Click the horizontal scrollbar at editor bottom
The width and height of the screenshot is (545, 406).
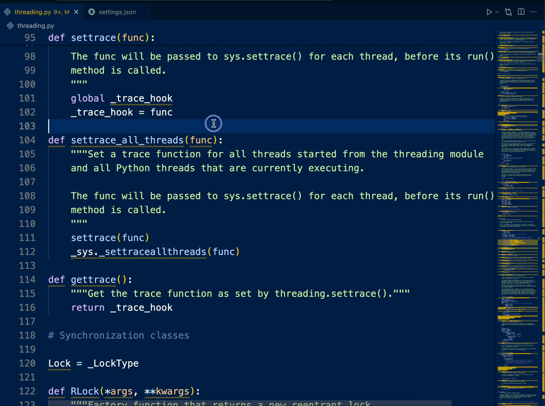[249, 403]
